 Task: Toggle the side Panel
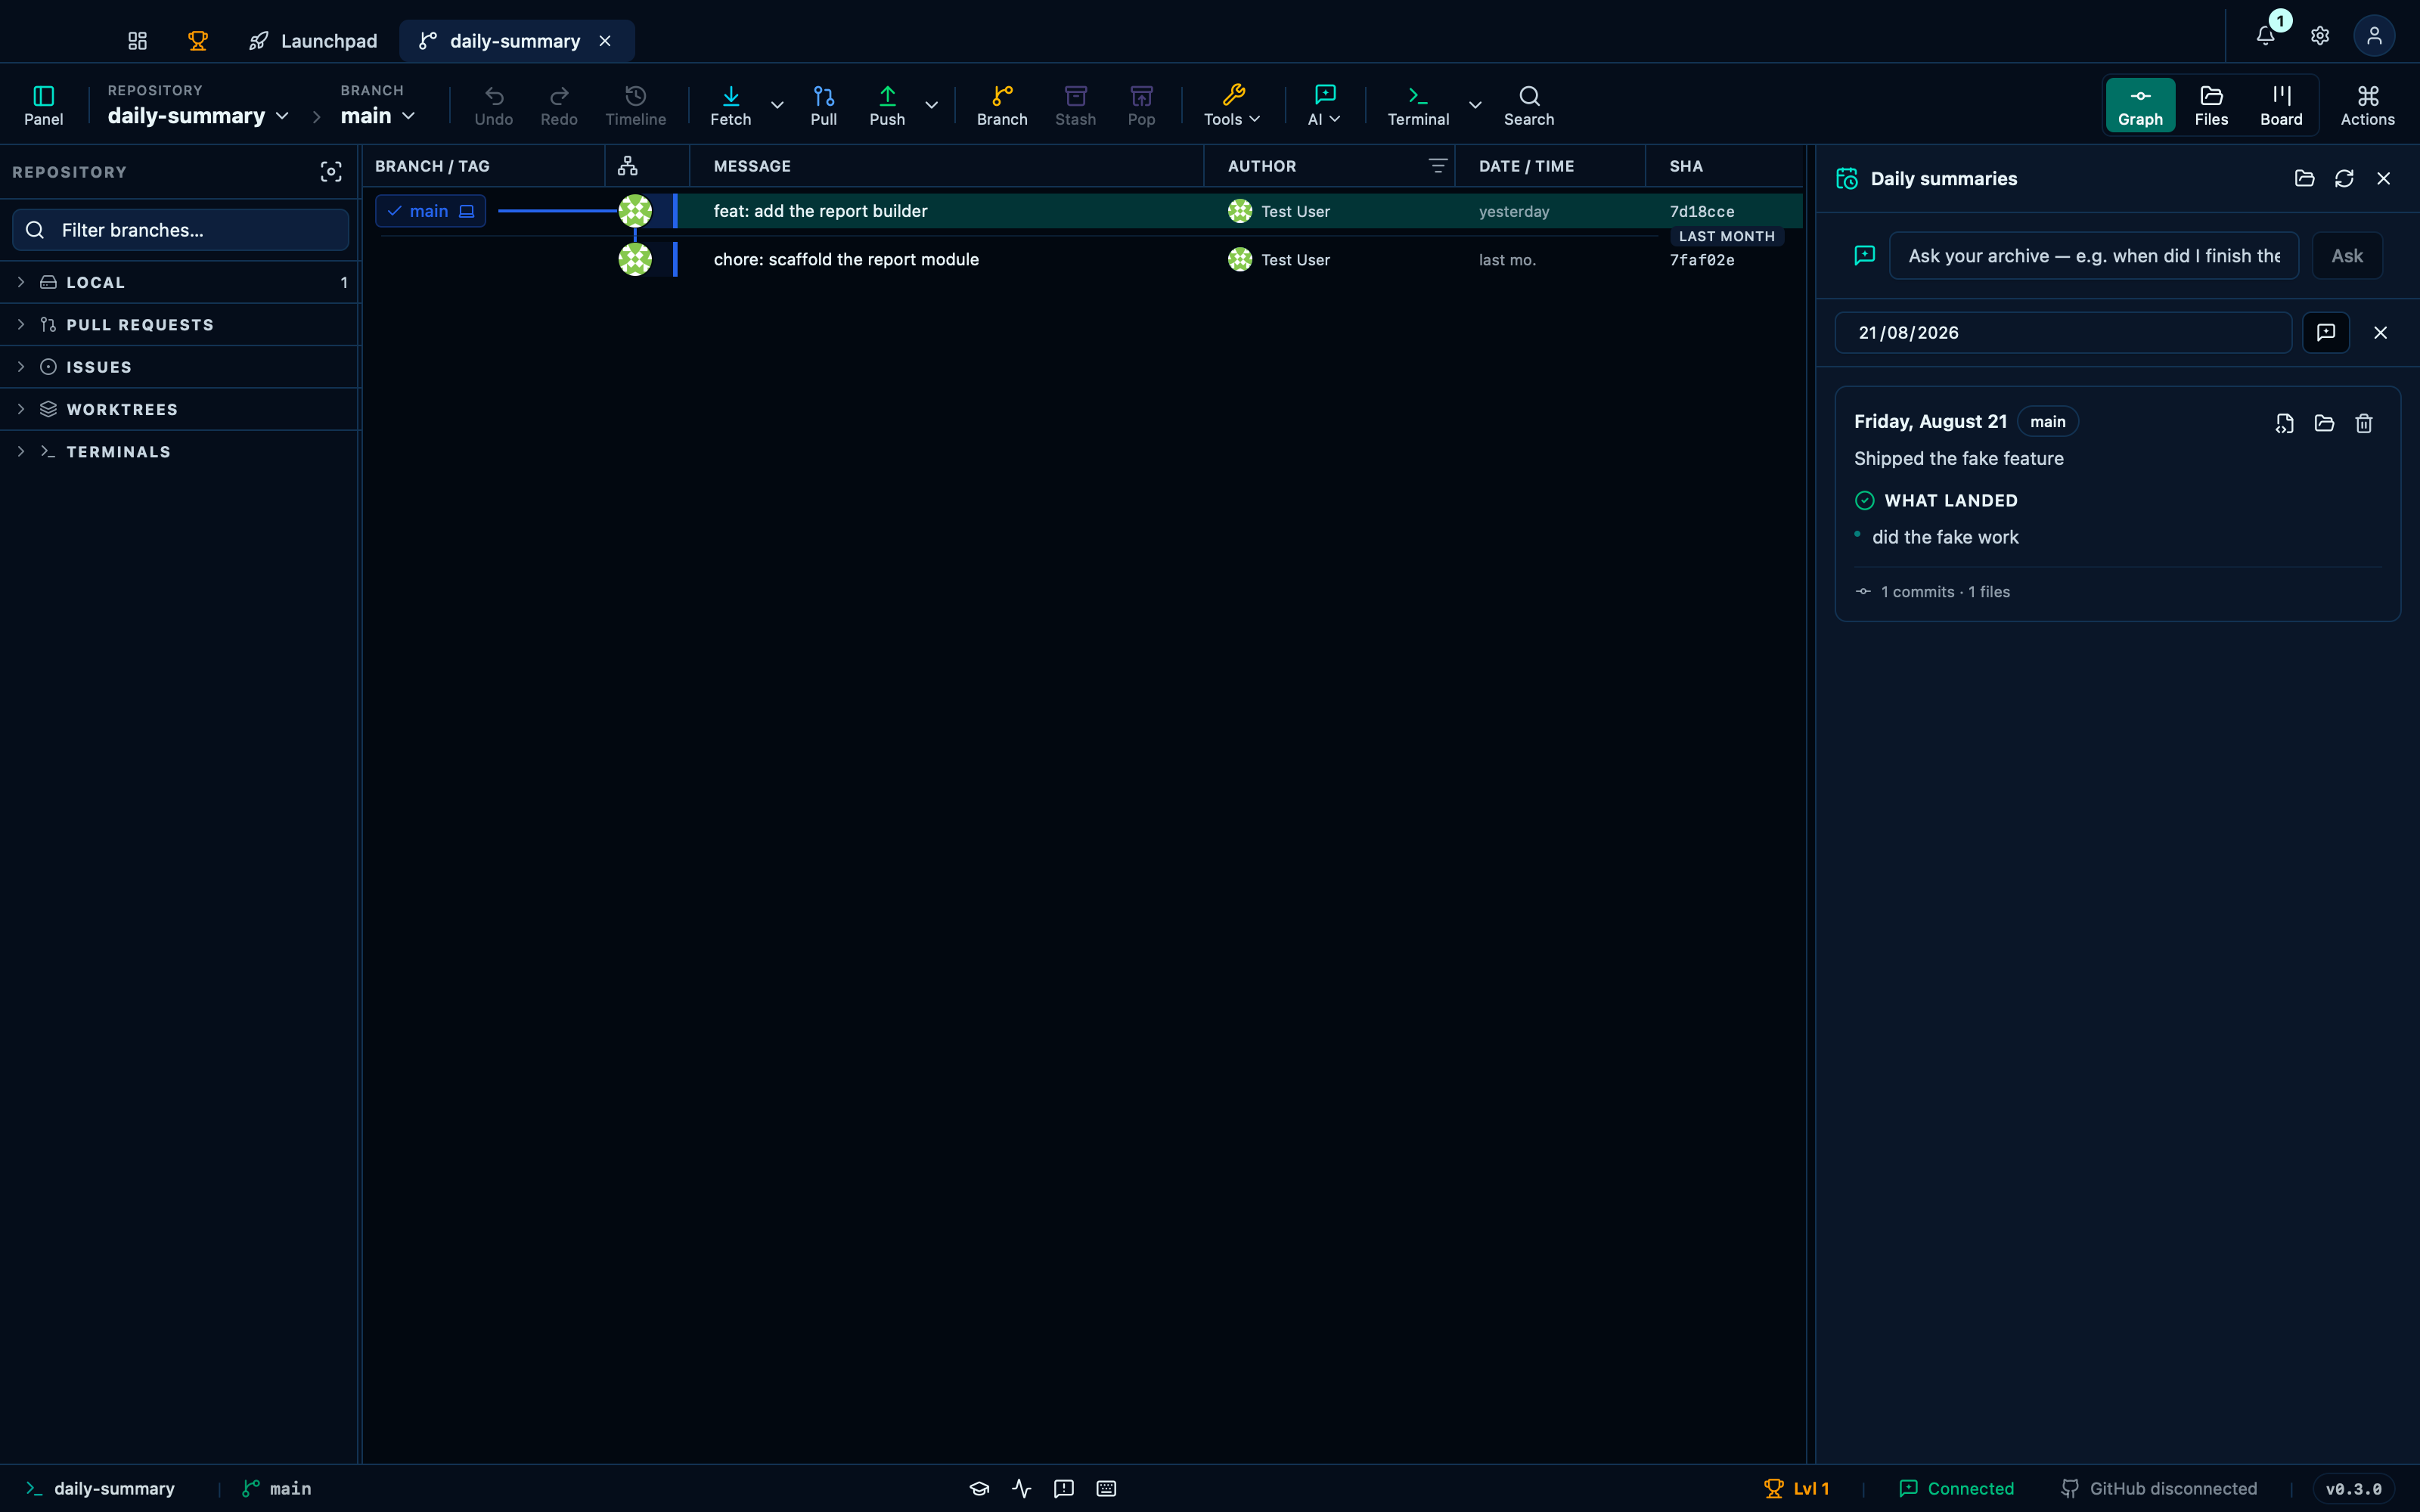[44, 105]
